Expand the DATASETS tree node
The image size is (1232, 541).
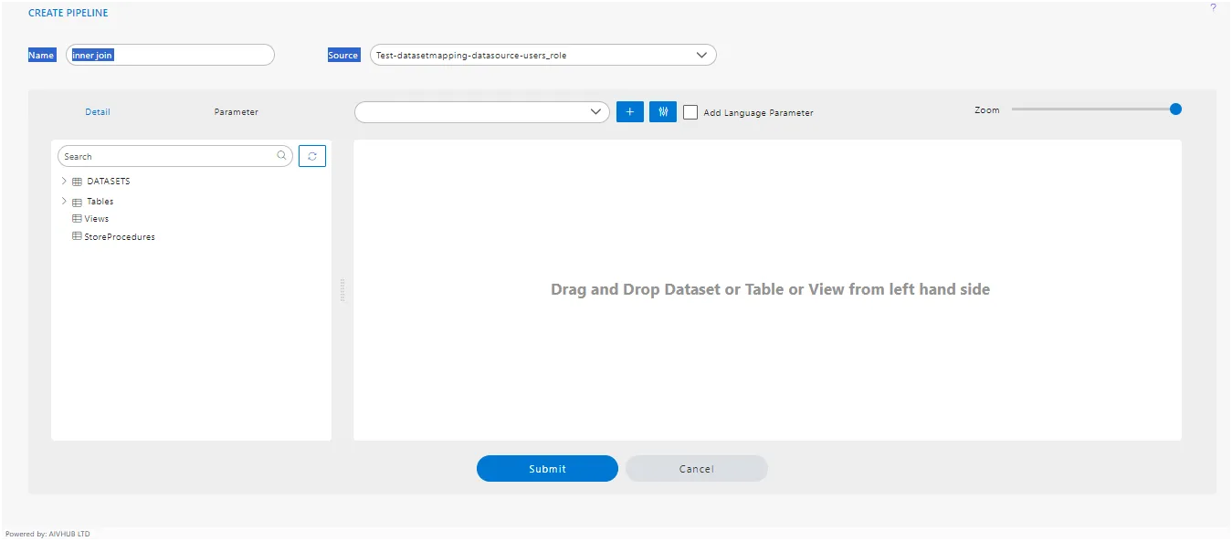64,182
